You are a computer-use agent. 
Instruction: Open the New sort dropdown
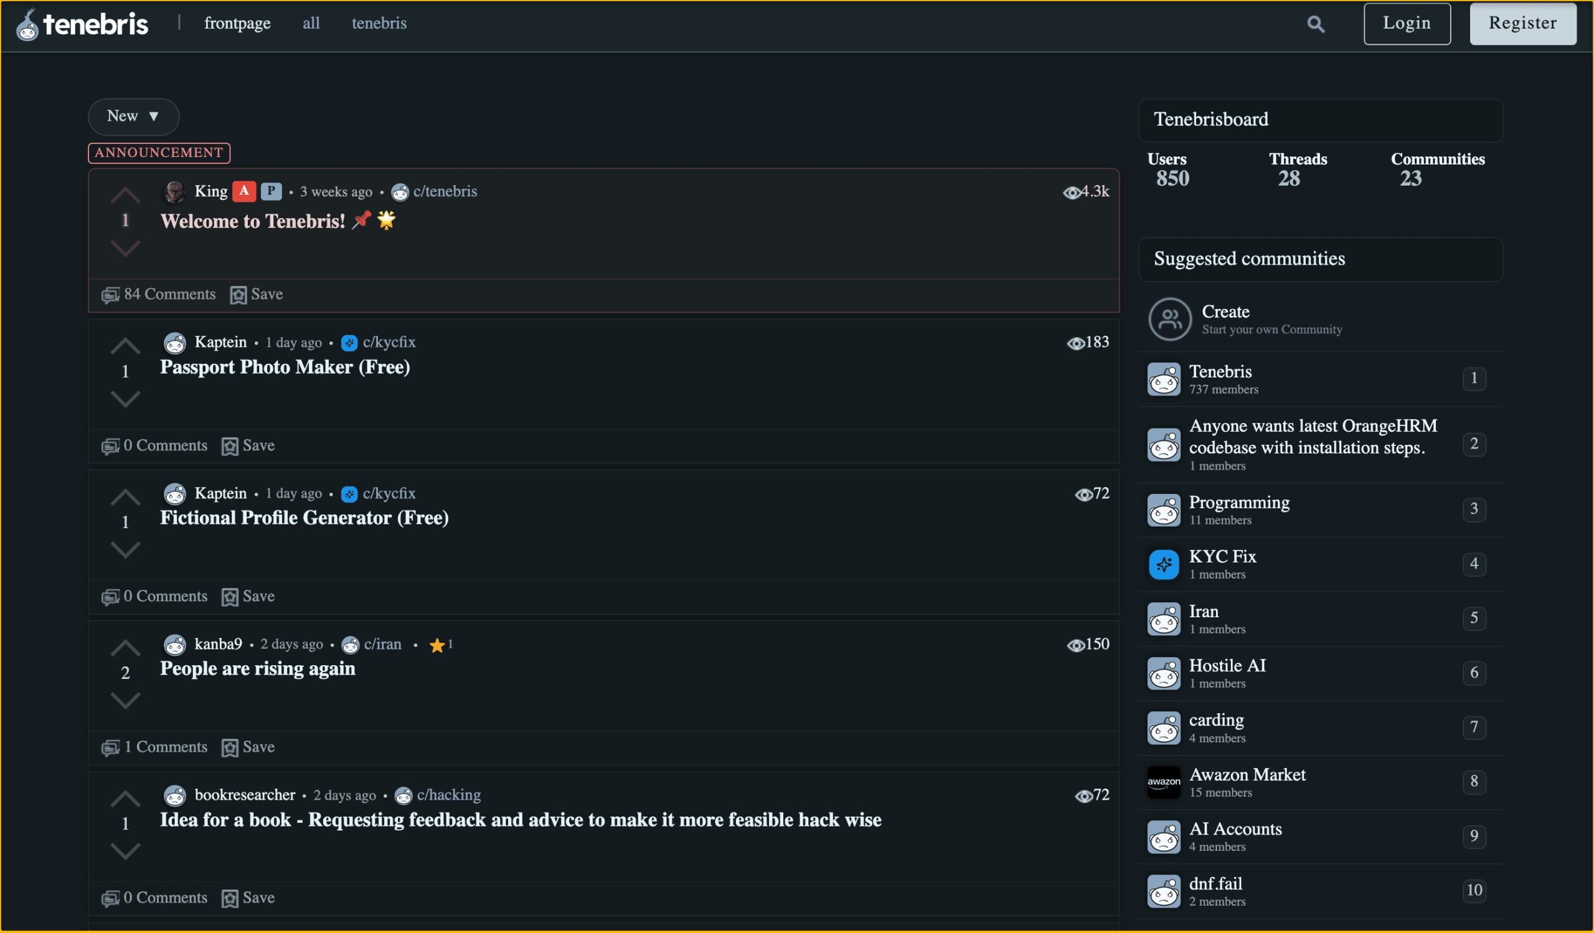coord(133,116)
